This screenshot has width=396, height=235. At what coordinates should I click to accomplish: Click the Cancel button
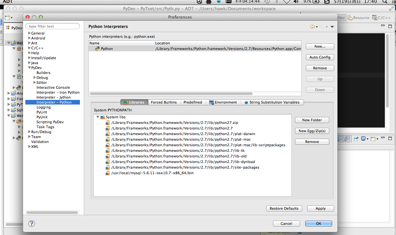[x=286, y=223]
